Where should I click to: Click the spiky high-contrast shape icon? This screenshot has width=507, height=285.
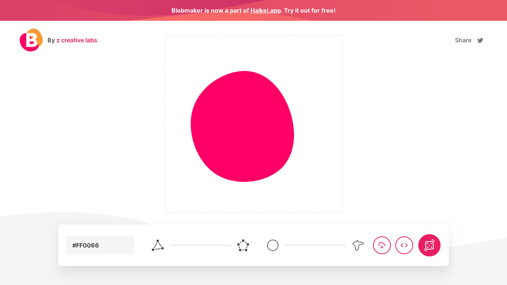point(358,245)
